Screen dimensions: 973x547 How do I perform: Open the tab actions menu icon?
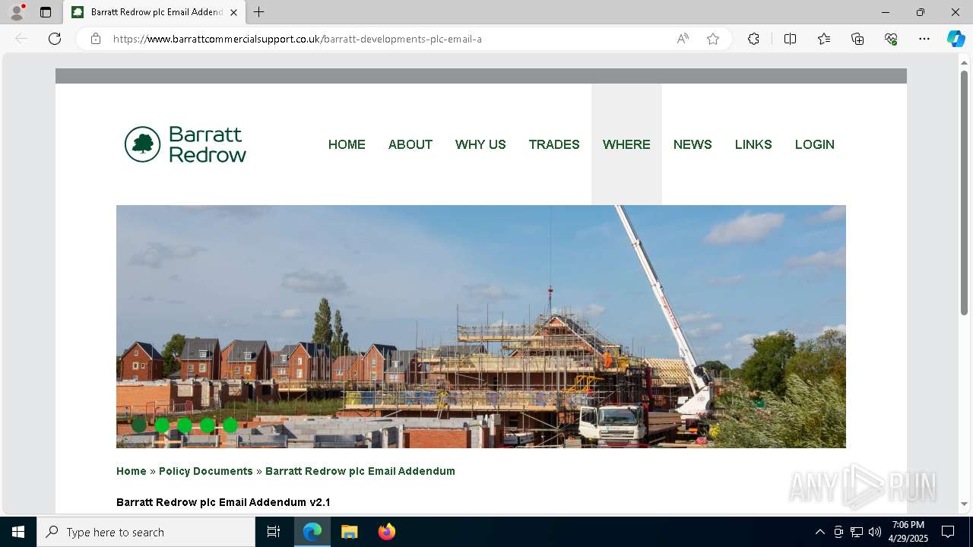point(46,12)
